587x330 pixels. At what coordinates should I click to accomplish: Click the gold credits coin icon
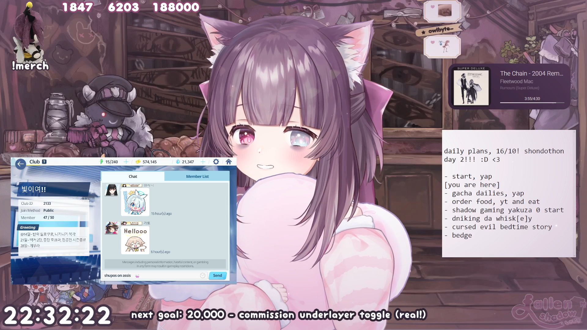tap(138, 162)
